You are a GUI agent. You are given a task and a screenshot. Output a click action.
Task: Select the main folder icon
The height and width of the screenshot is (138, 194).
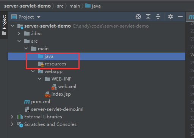coord(34,49)
